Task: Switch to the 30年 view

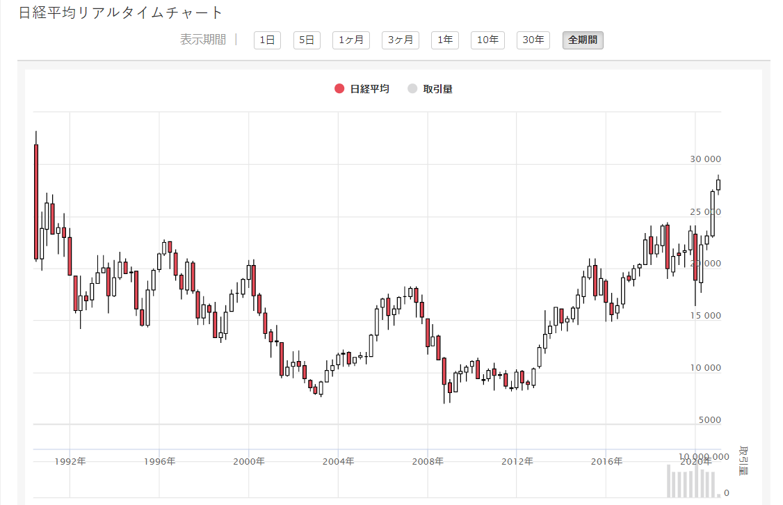Action: point(533,40)
